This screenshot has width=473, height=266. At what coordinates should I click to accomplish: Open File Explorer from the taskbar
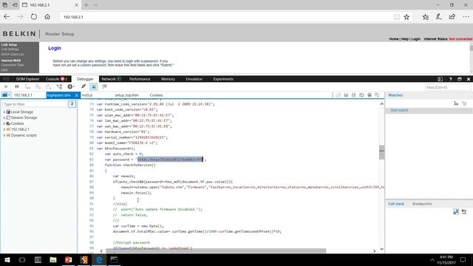click(53, 259)
